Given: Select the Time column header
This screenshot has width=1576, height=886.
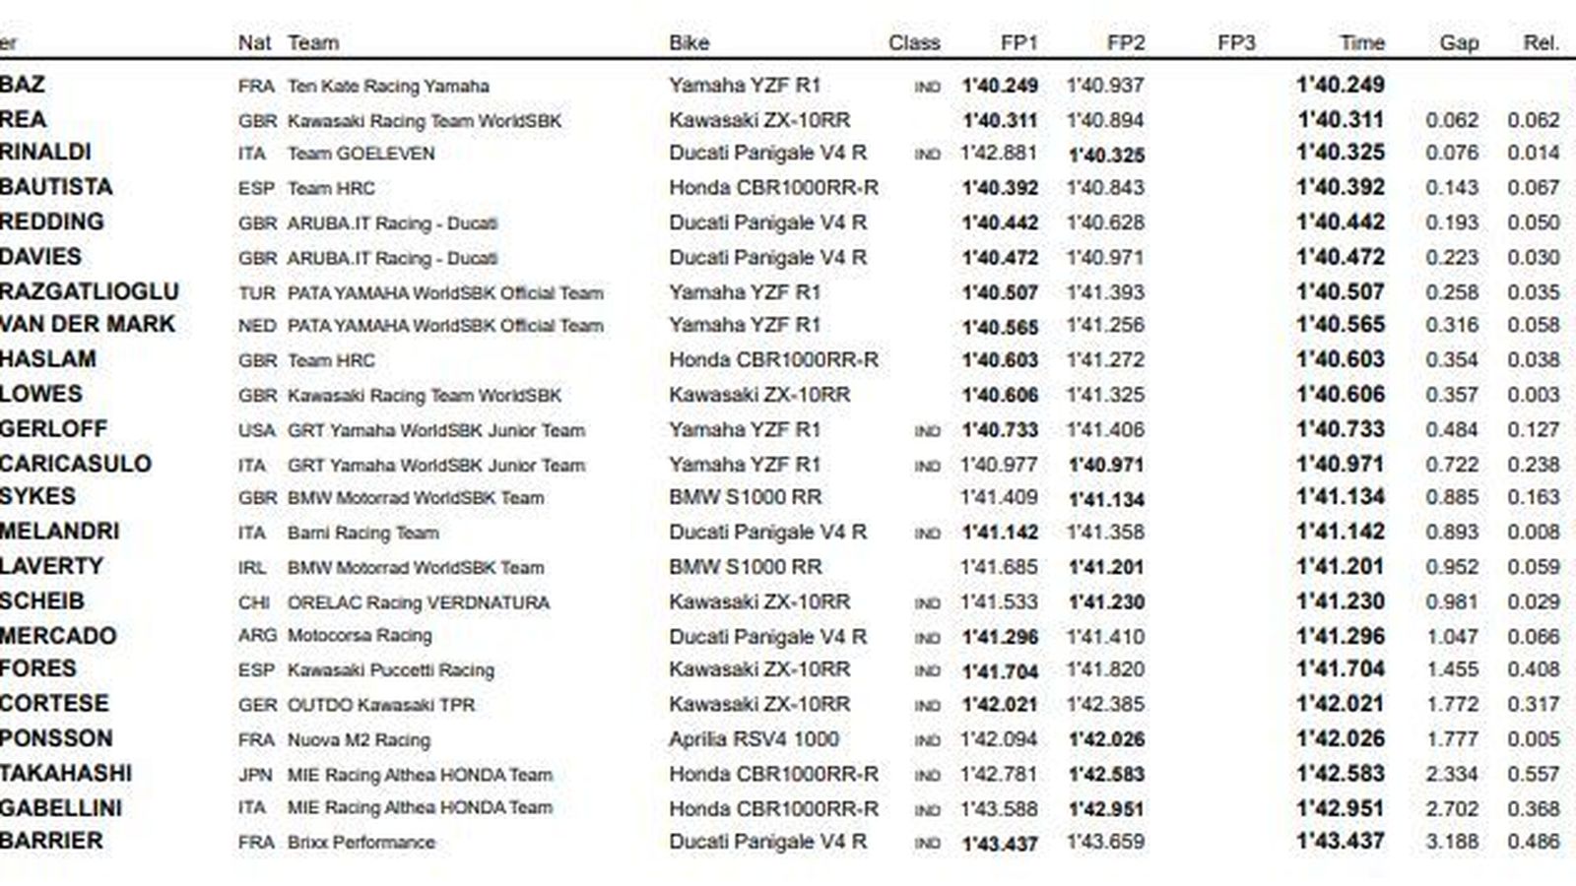Looking at the screenshot, I should coord(1361,43).
